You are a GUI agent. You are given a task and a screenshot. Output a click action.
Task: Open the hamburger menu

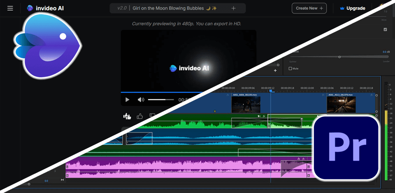(10, 8)
